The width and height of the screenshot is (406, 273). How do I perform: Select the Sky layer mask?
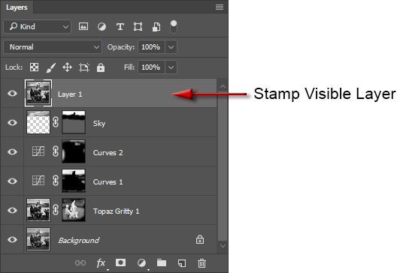74,122
